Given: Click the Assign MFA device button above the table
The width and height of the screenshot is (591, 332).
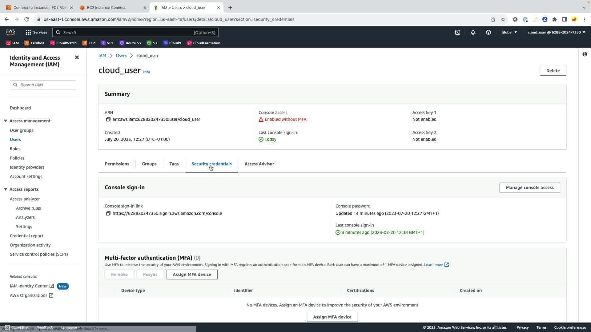Looking at the screenshot, I should [x=192, y=275].
